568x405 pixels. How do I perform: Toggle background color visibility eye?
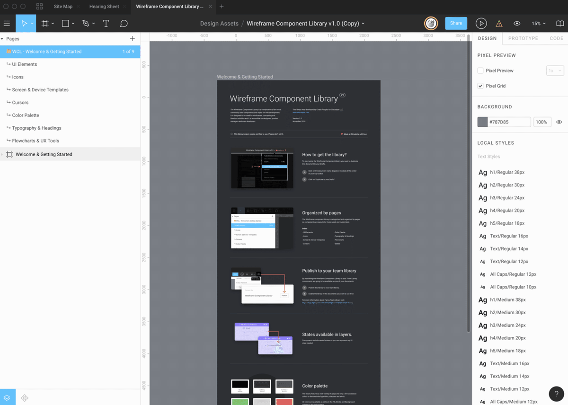(559, 122)
